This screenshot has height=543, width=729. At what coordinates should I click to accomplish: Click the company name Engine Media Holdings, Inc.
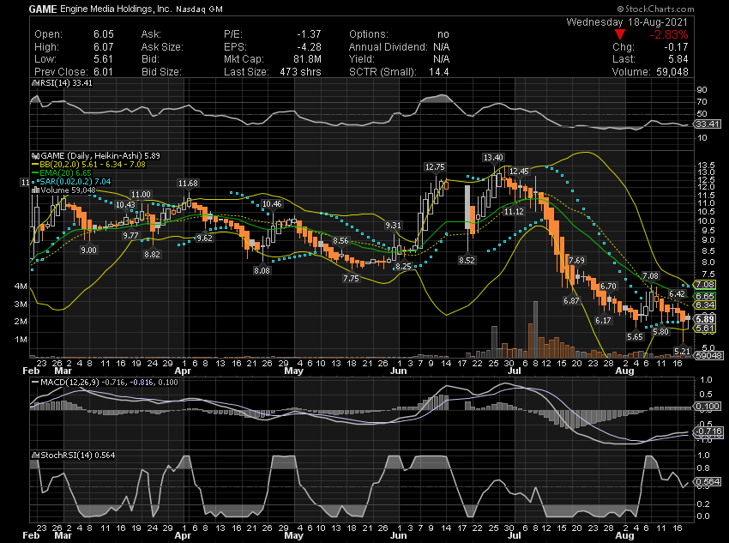116,9
